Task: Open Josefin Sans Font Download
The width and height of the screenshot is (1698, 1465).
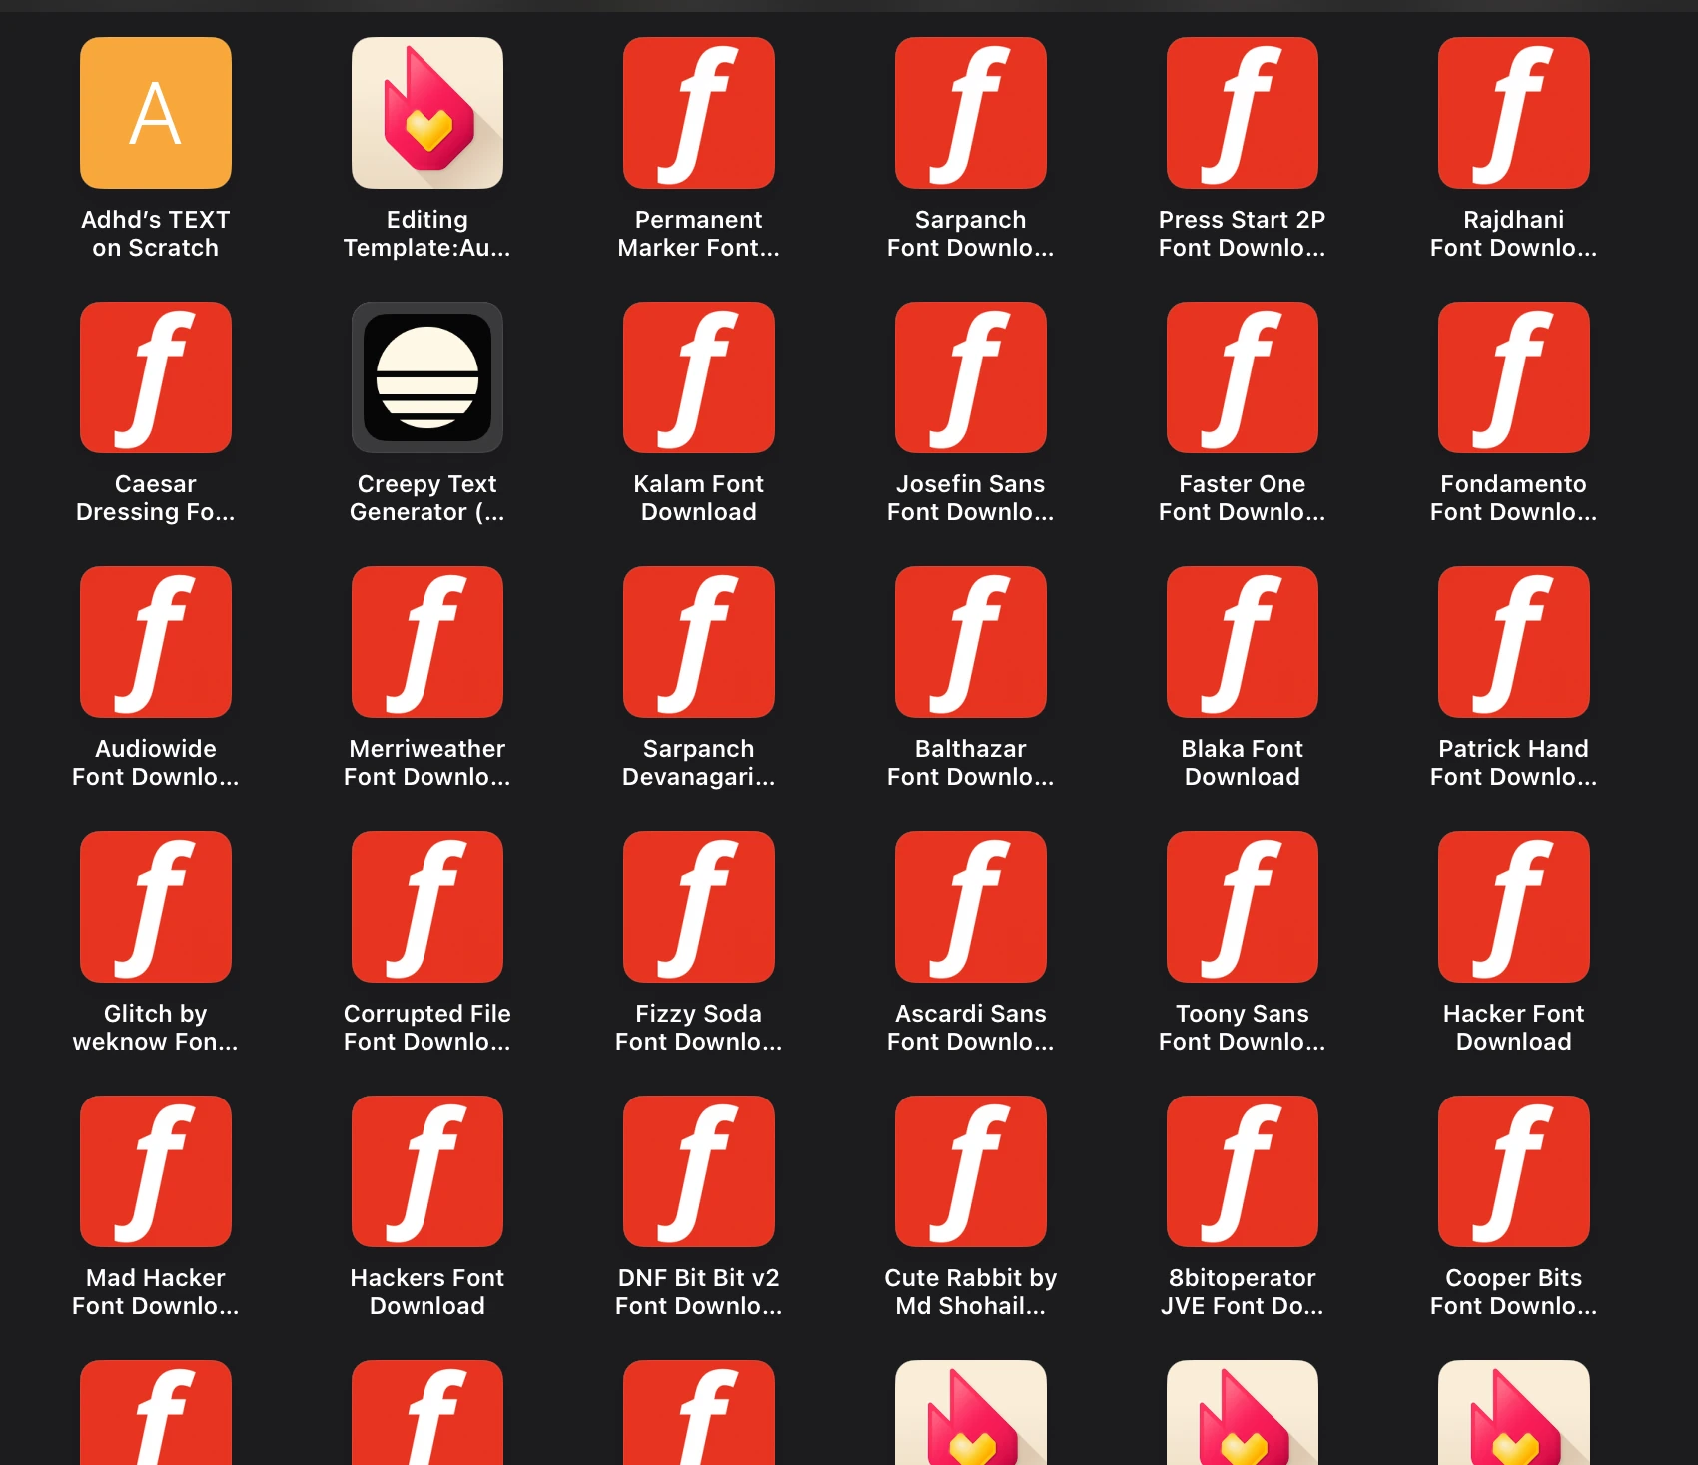Action: coord(970,376)
